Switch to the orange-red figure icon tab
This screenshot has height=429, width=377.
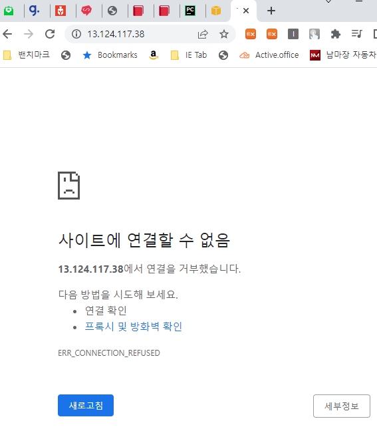tap(61, 11)
